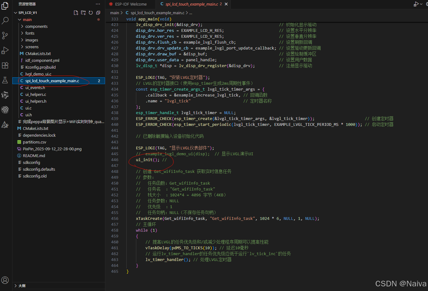This screenshot has height=291, width=428.
Task: Click New Folder icon in explorer header
Action: 83,13
